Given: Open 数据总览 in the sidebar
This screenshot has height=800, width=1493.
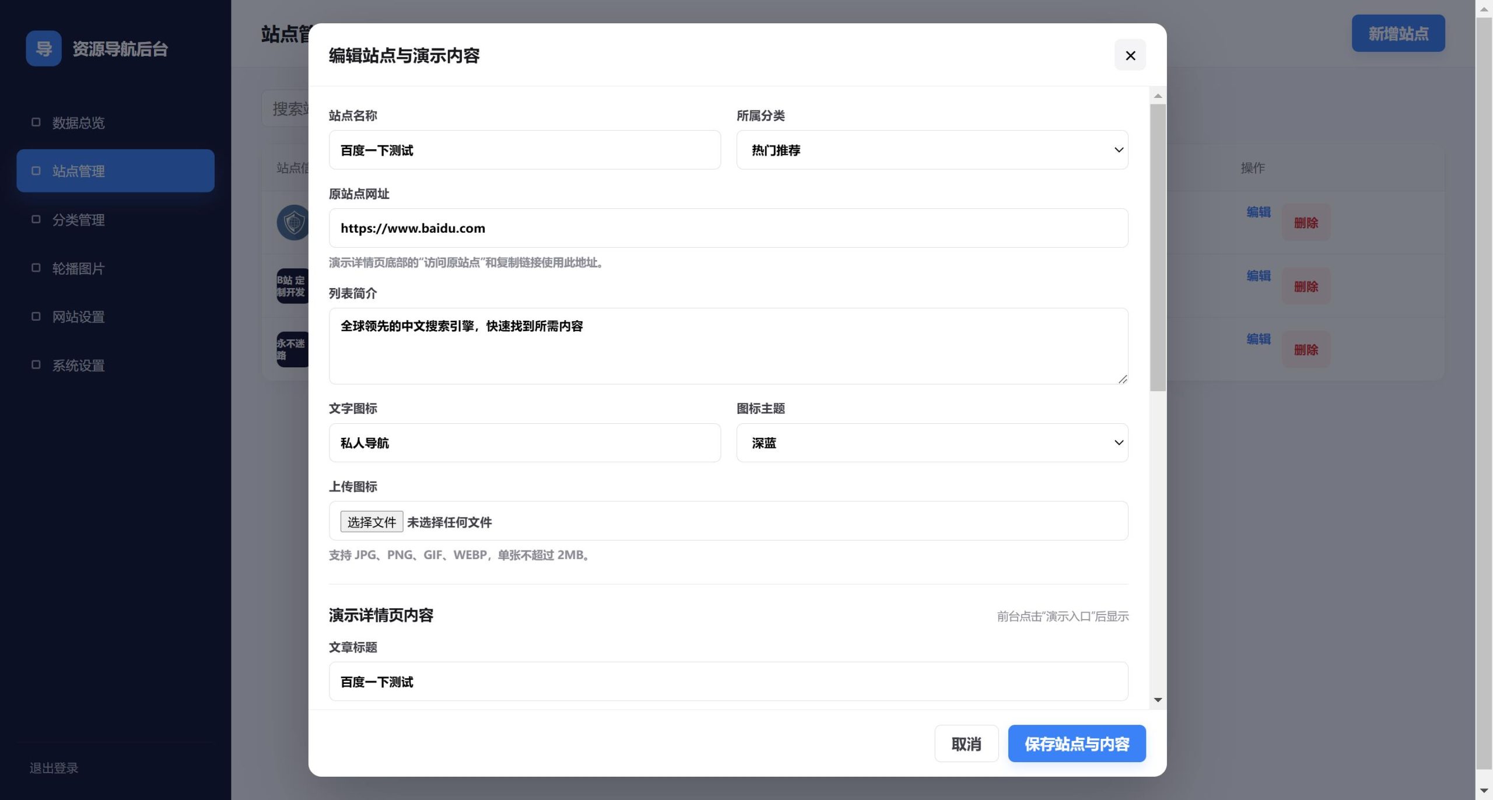Looking at the screenshot, I should 115,122.
